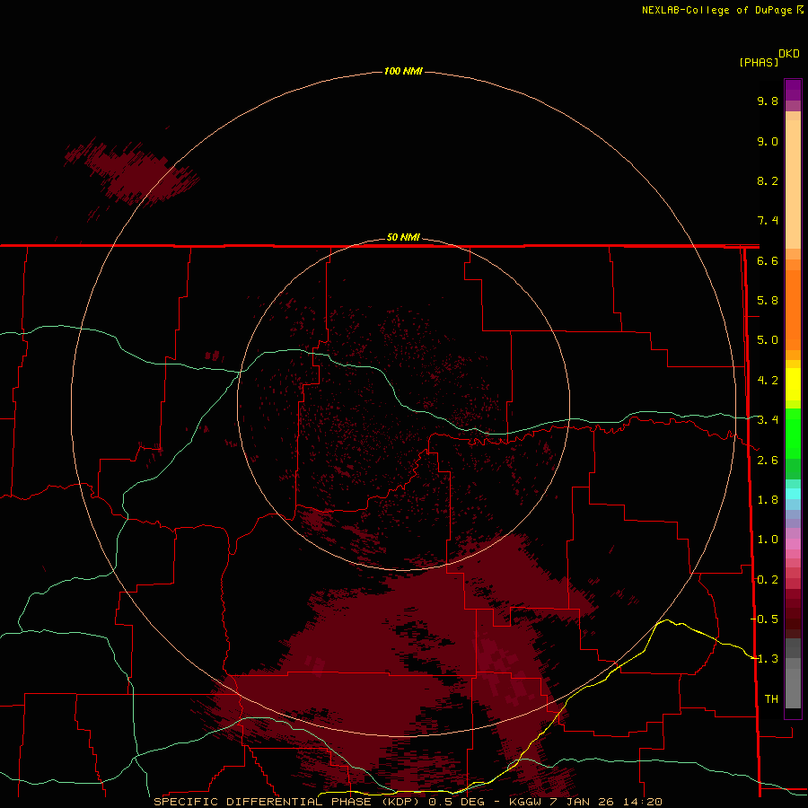Click the 3.4 value on the color scale
The width and height of the screenshot is (808, 808).
pyautogui.click(x=768, y=420)
